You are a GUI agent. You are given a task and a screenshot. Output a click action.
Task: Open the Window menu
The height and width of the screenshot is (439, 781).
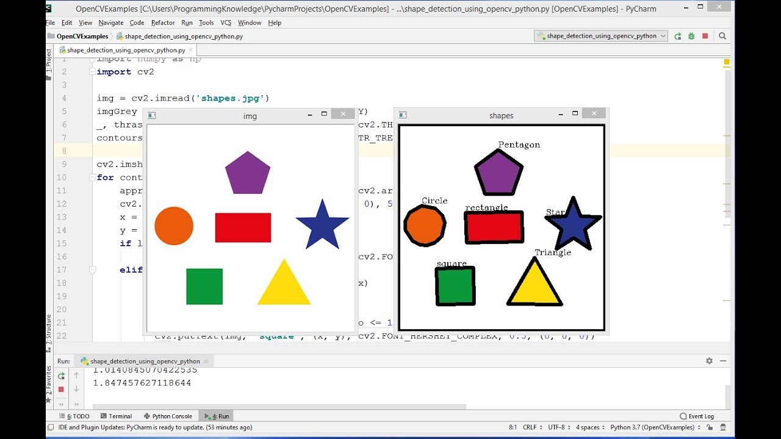[250, 23]
